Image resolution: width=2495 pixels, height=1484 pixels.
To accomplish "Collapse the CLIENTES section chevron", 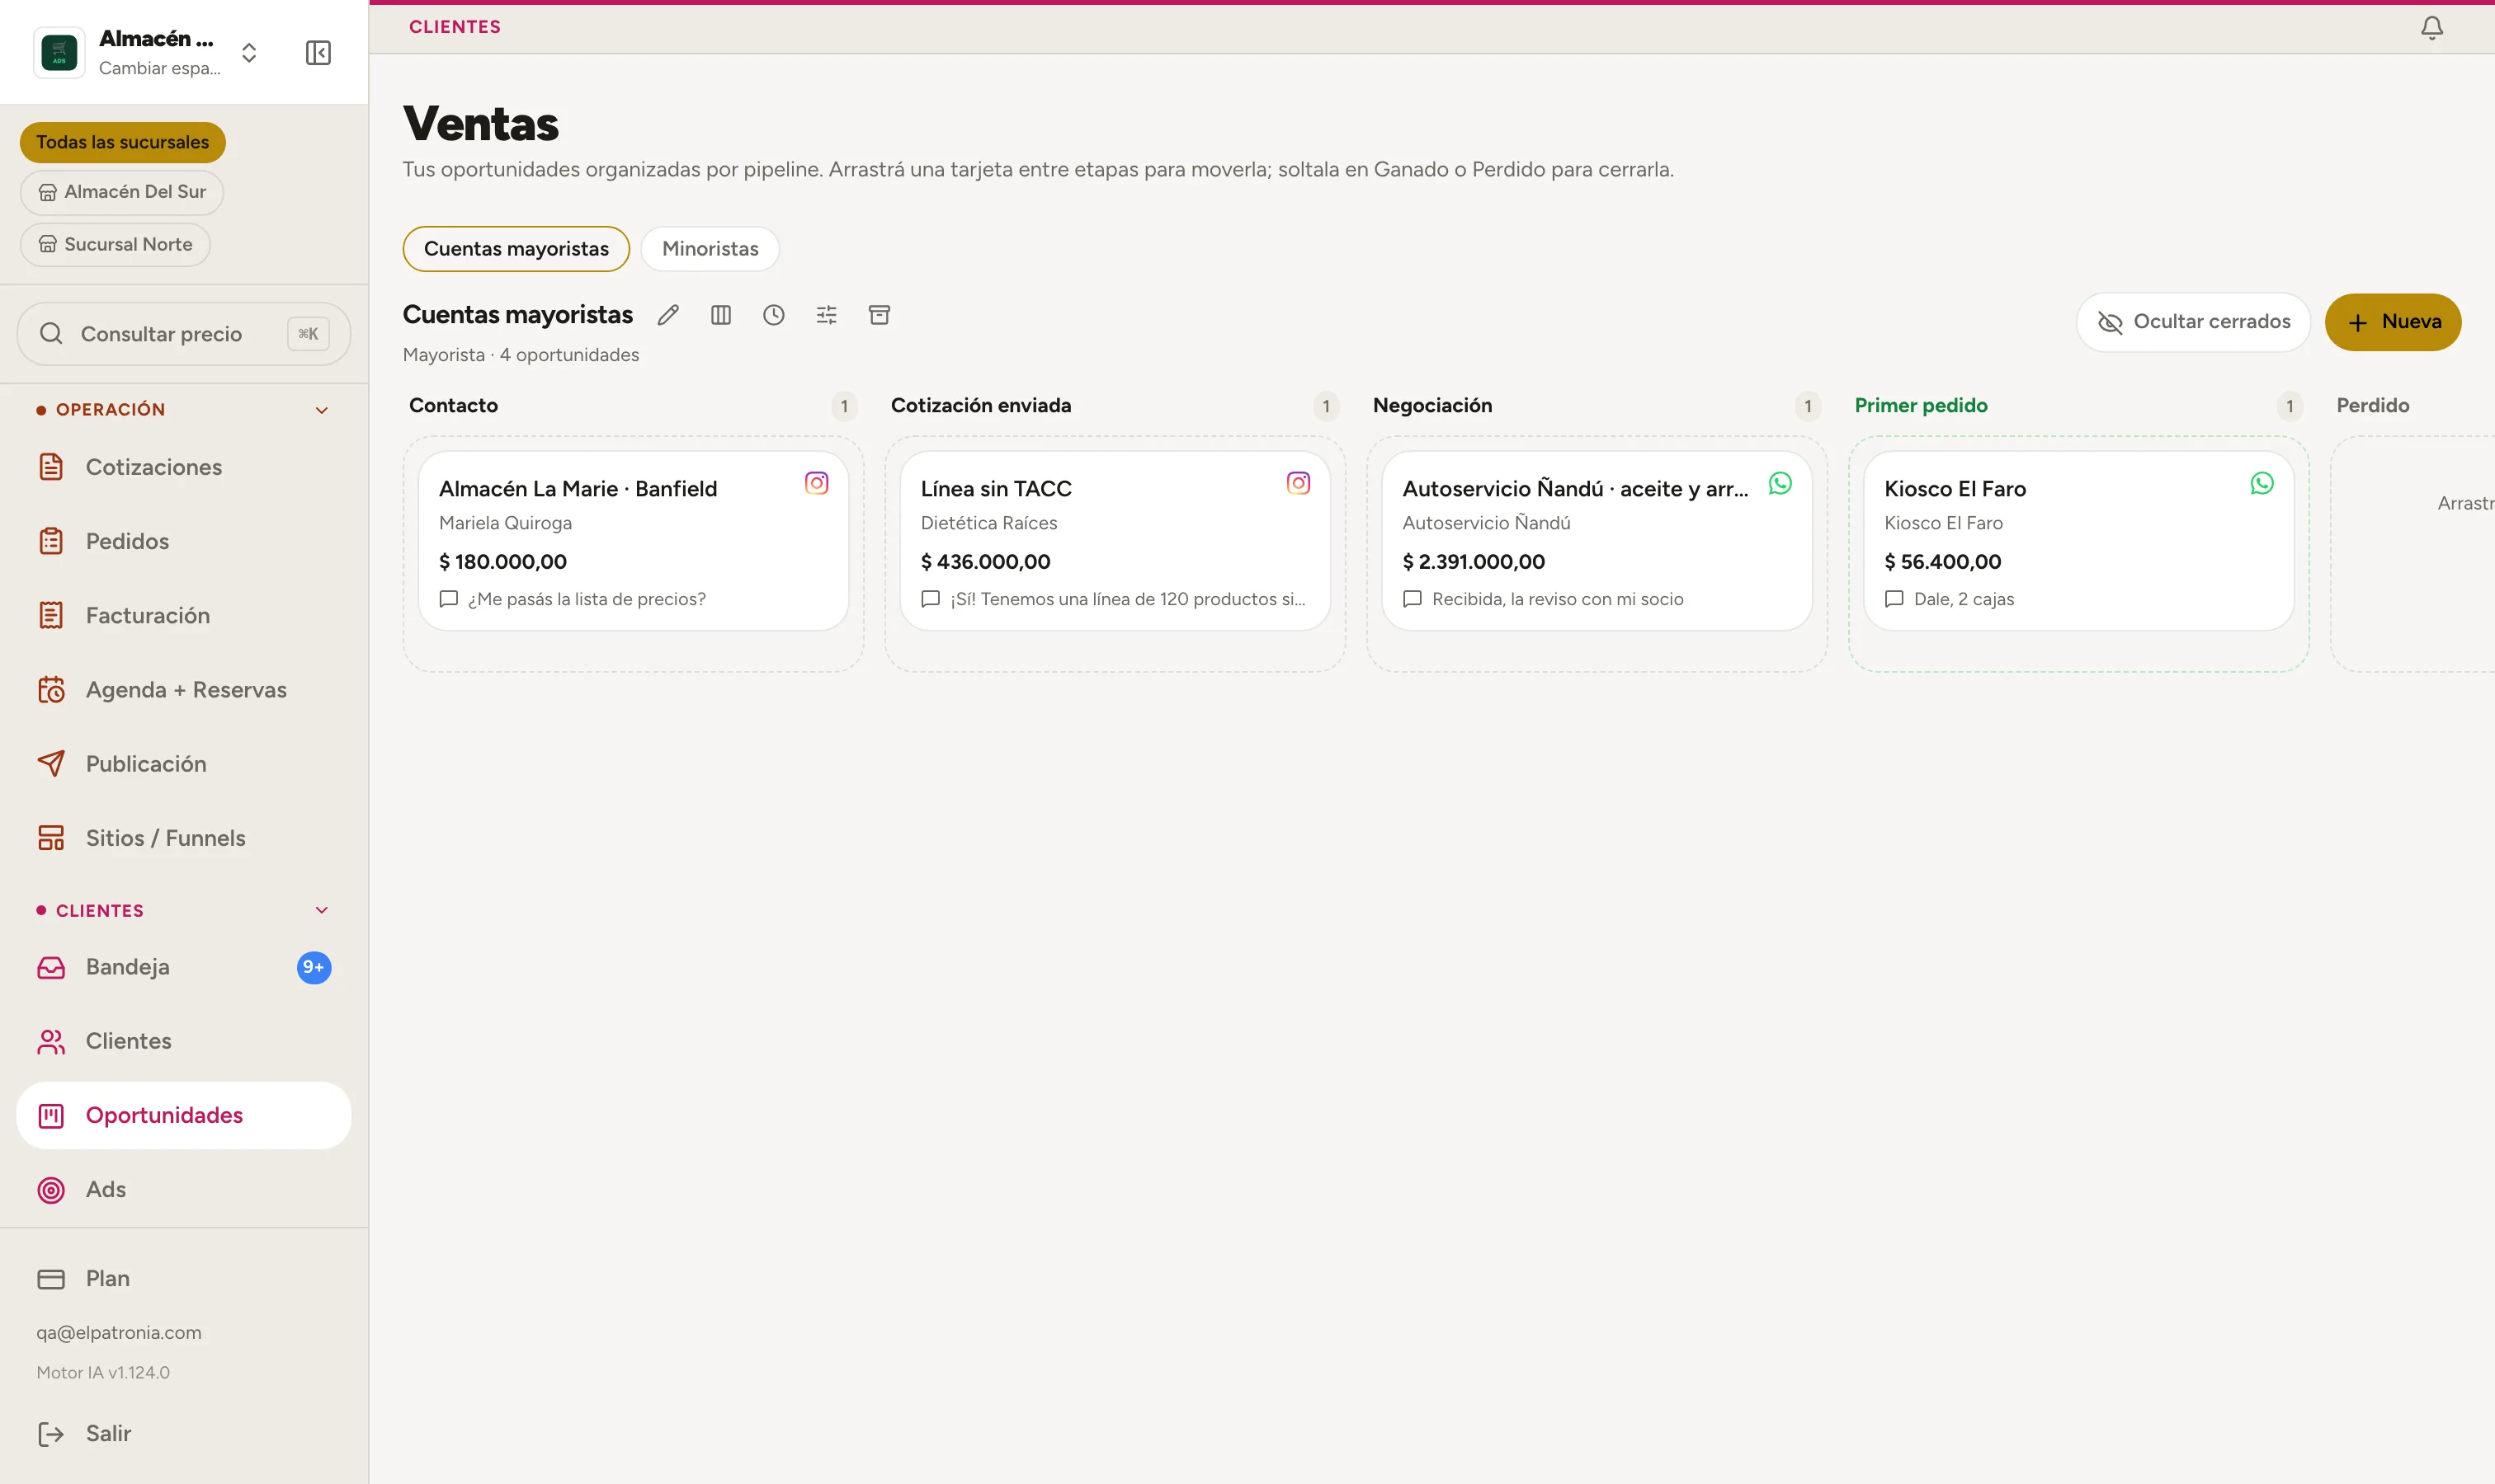I will point(321,910).
